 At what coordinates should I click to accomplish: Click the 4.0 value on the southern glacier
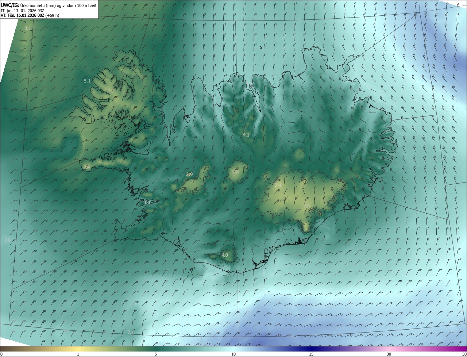click(225, 255)
